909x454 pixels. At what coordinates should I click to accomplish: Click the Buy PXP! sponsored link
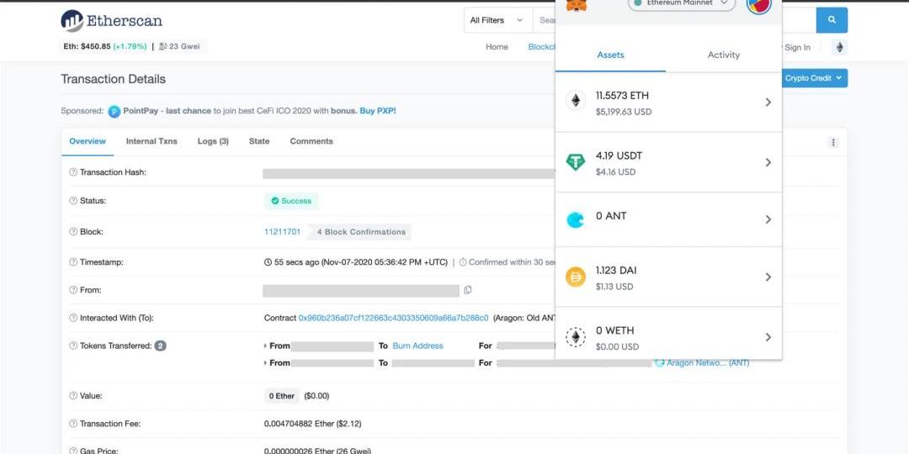pyautogui.click(x=378, y=111)
